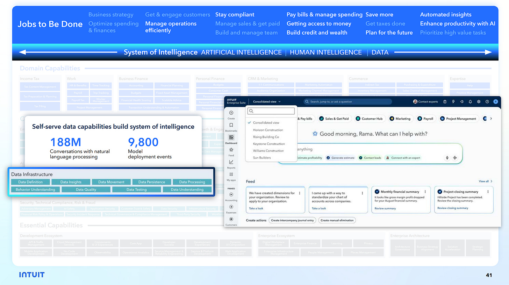
Task: Open the Marketing chip
Action: pyautogui.click(x=400, y=119)
